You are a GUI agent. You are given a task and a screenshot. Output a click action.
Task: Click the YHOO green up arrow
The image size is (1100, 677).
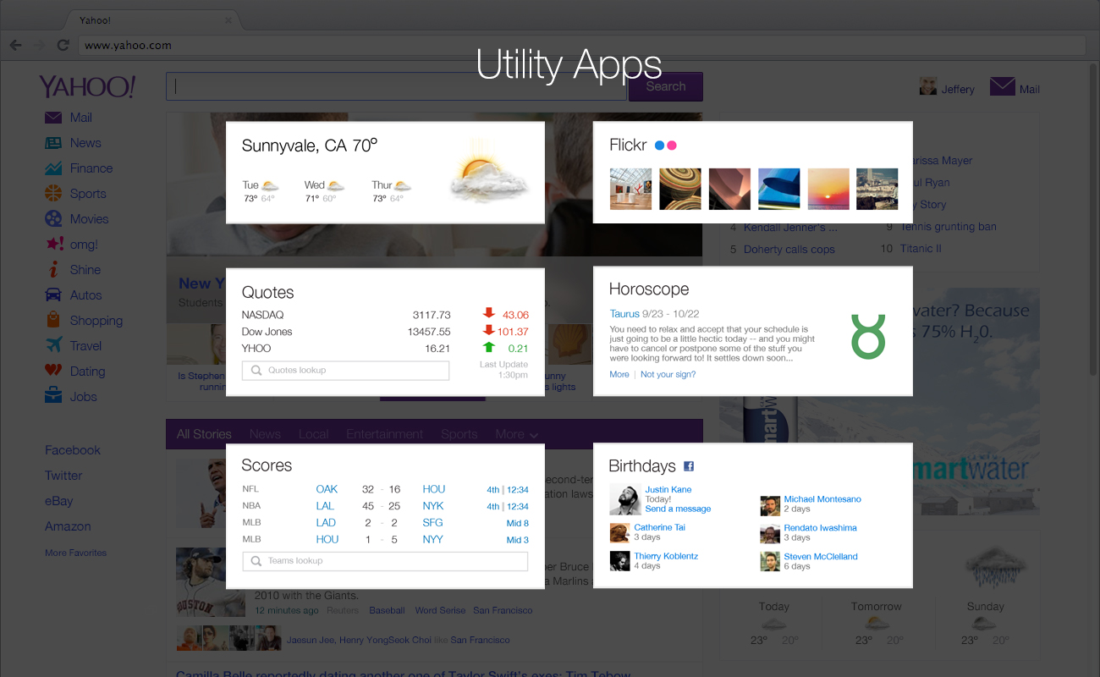(x=488, y=347)
